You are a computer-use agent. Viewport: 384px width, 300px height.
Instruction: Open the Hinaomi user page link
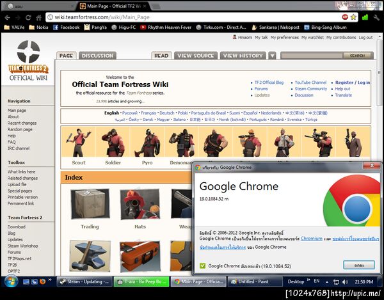(x=245, y=38)
